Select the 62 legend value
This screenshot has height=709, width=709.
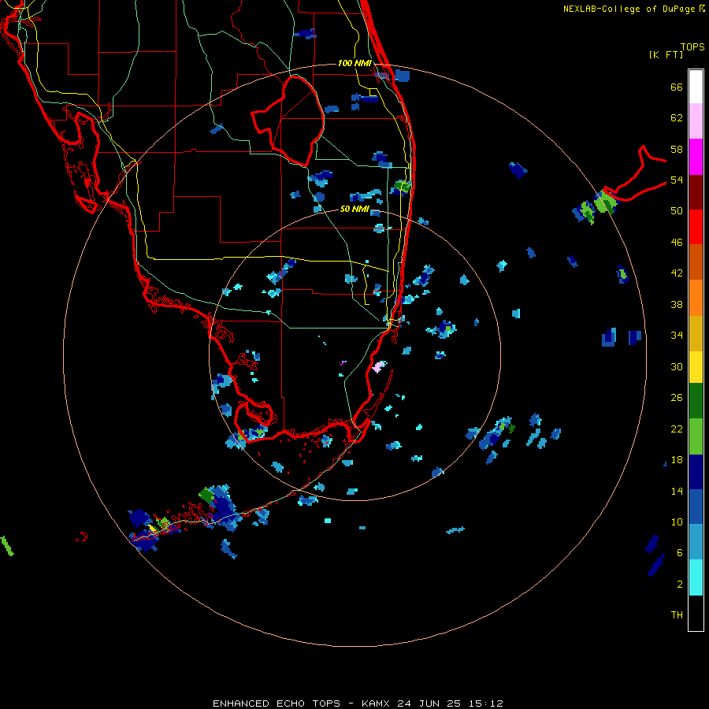click(677, 118)
